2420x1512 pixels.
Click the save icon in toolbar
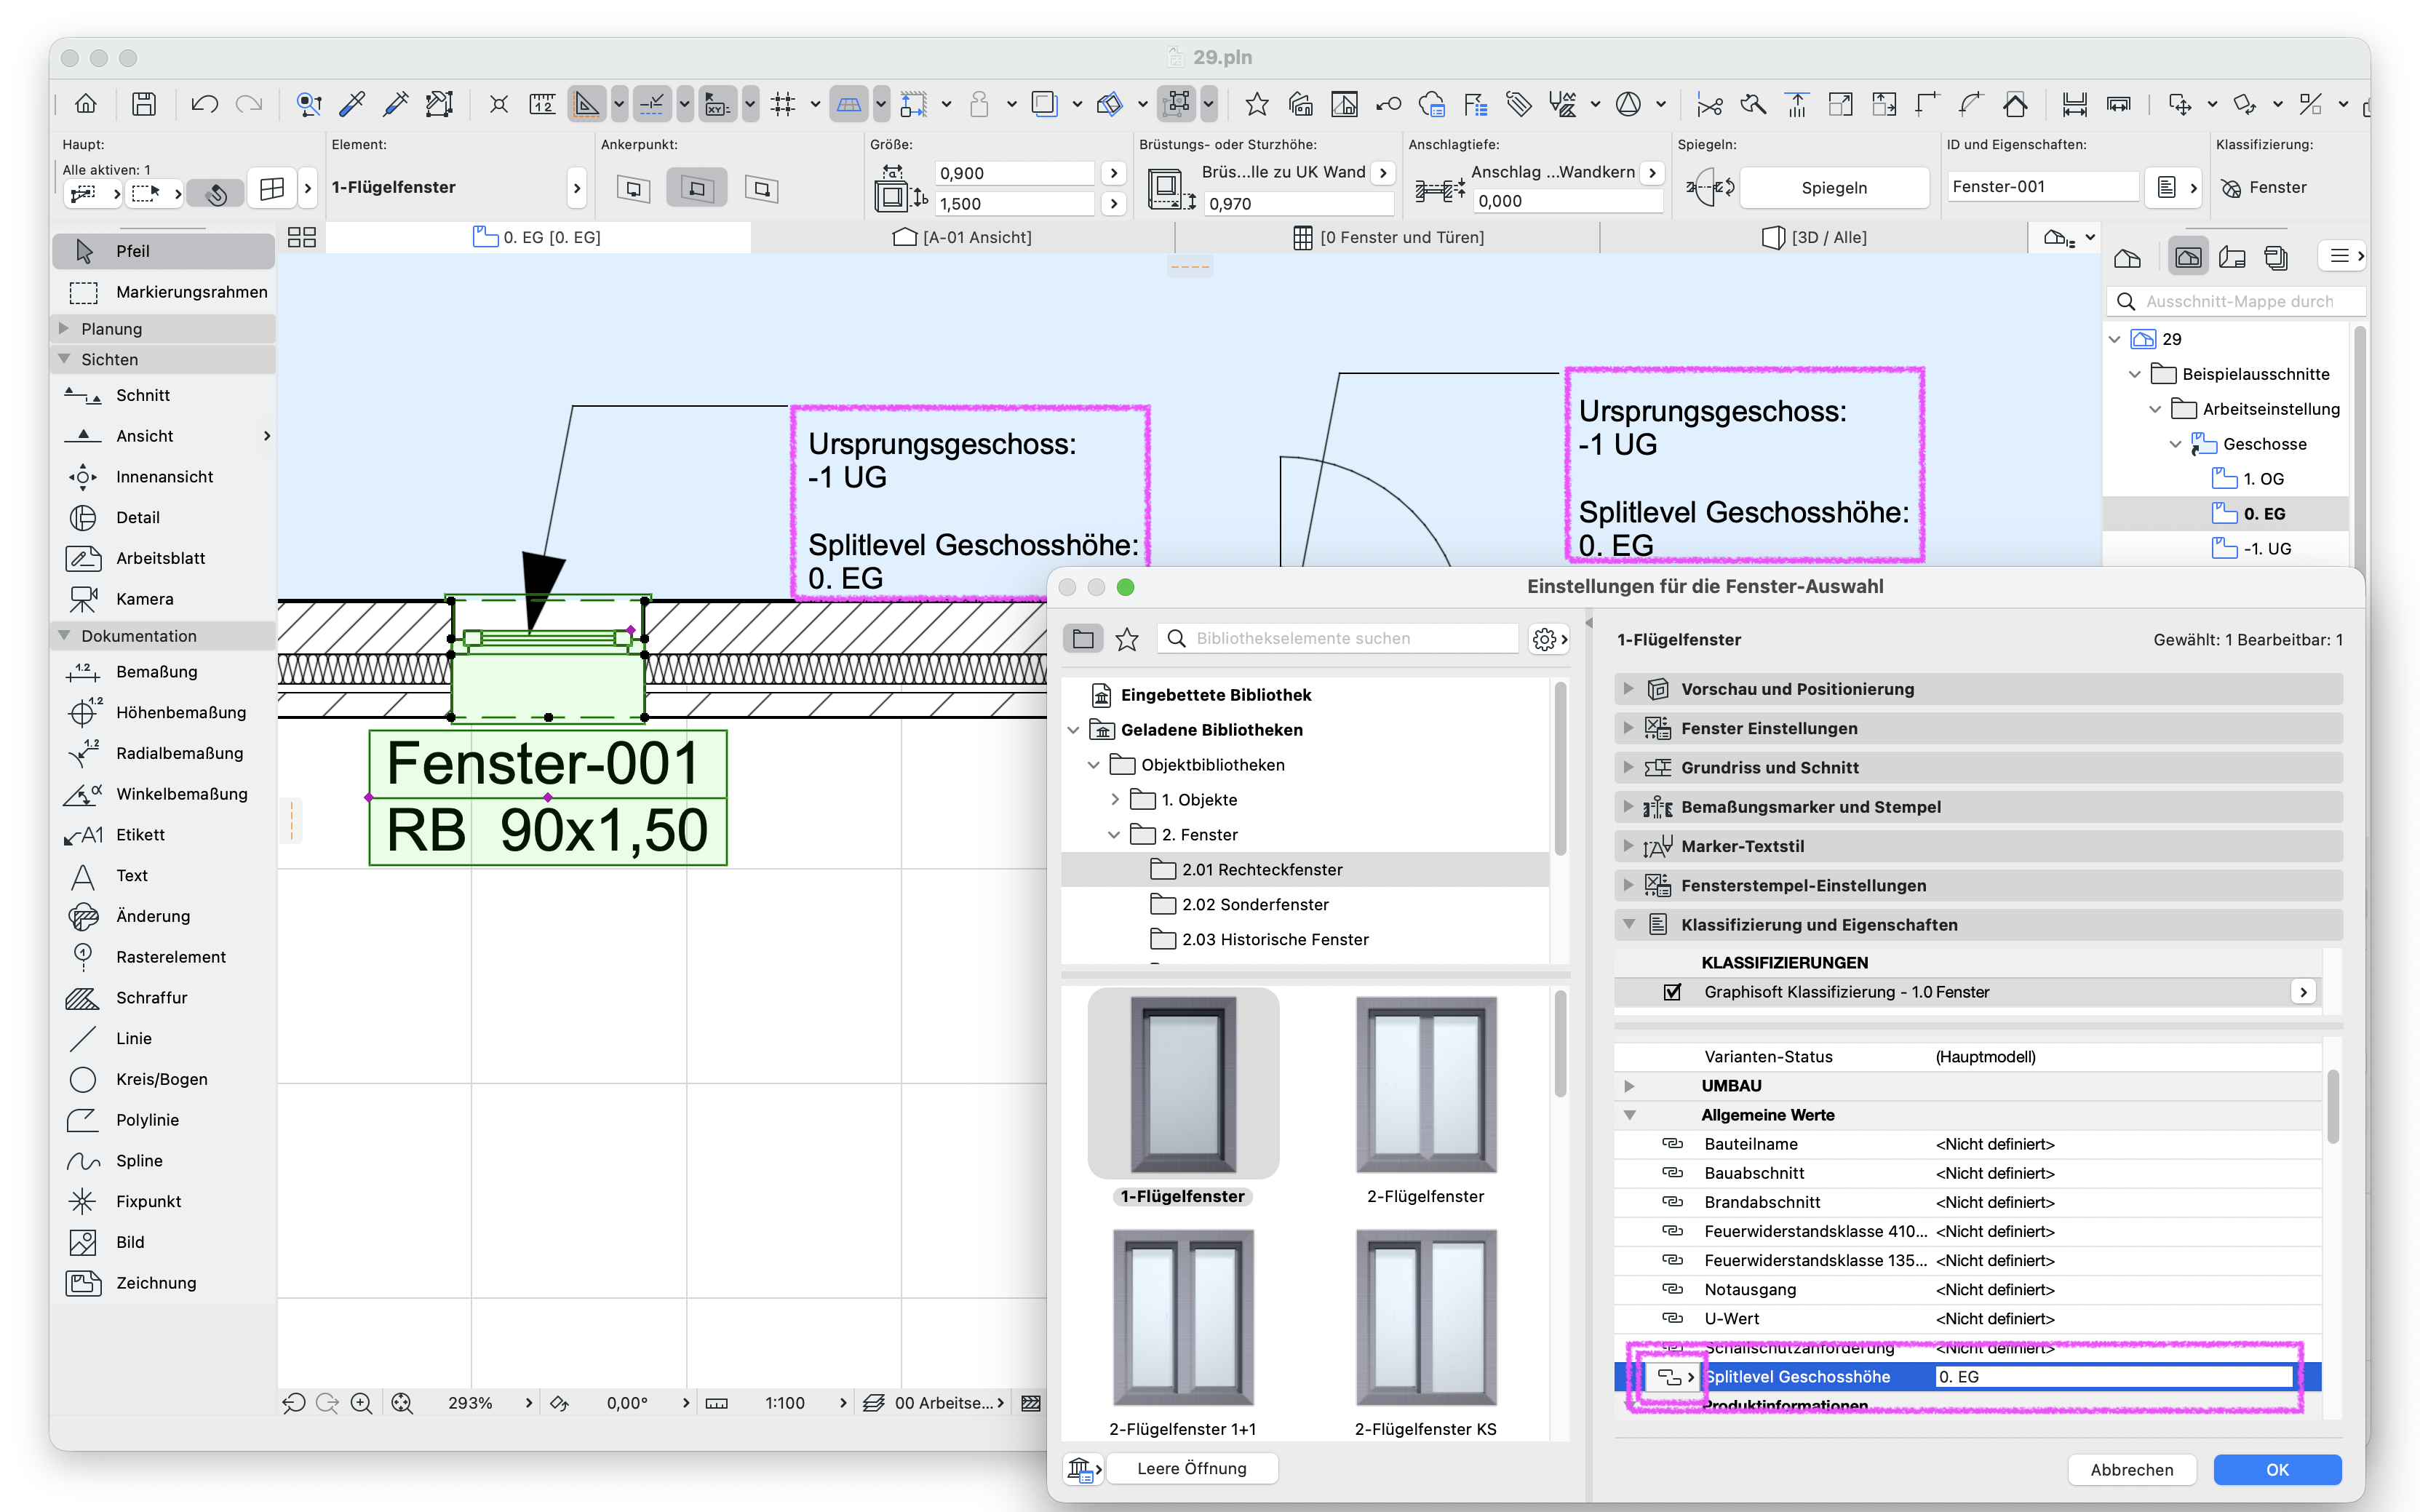[144, 104]
